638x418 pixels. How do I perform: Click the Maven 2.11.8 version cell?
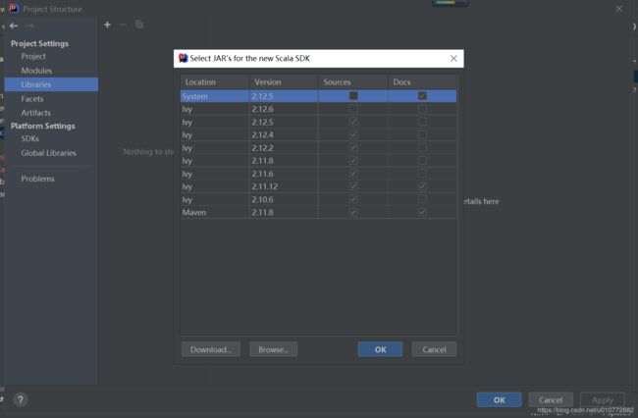(284, 212)
